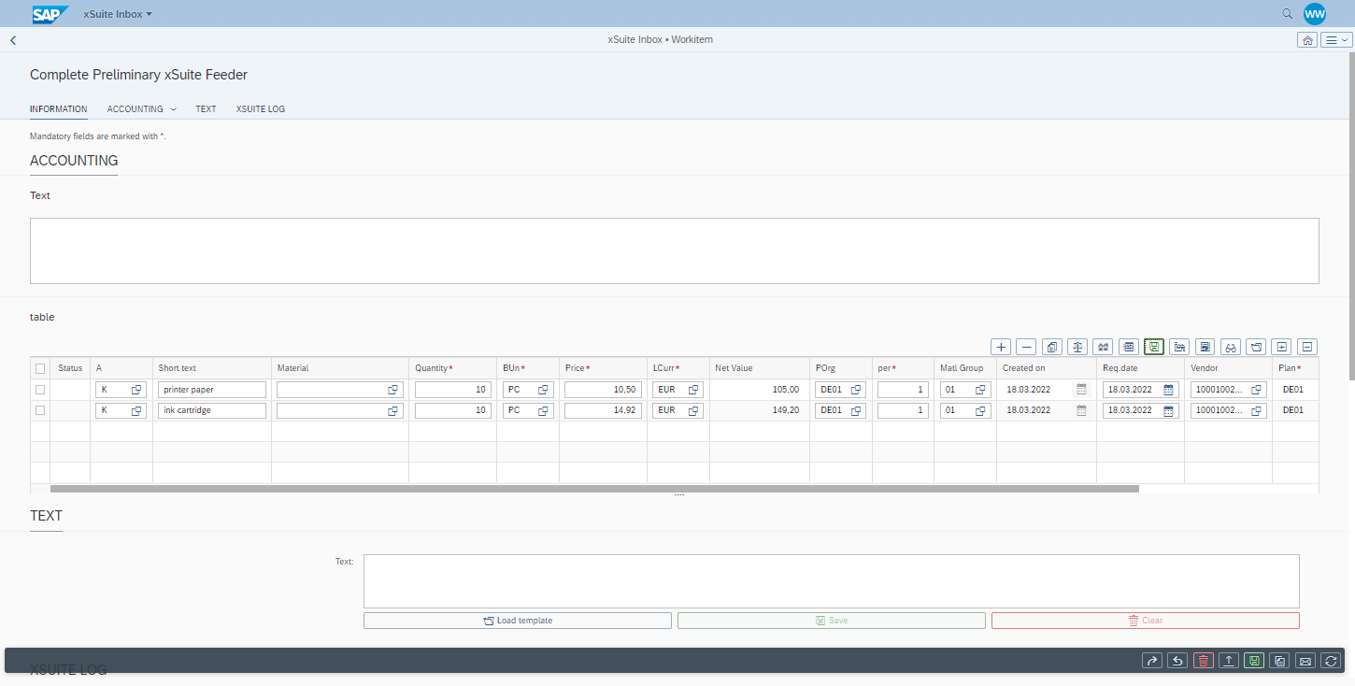Viewport: 1355px width, 686px height.
Task: Select the TEXT tab in the header
Action: click(x=206, y=108)
